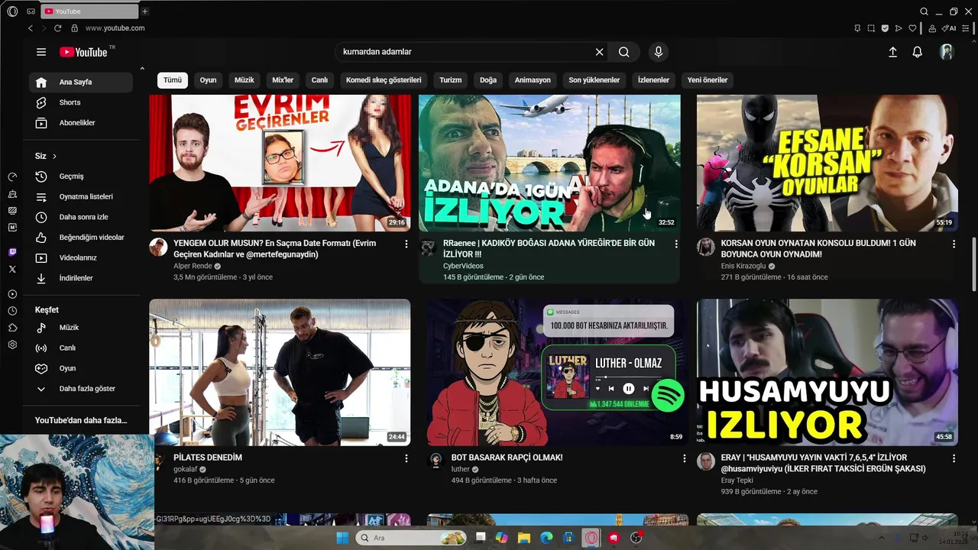
Task: Select the Animasyon filter chip
Action: coord(533,80)
